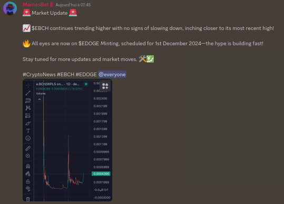The width and height of the screenshot is (284, 204).
Task: Click the yen chart emoji
Action: [150, 59]
